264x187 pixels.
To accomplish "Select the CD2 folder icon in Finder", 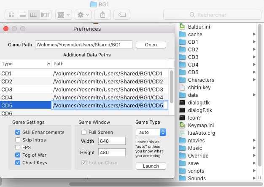I will coord(182,49).
